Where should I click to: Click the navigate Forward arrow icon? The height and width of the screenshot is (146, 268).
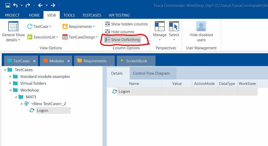(x=53, y=5)
